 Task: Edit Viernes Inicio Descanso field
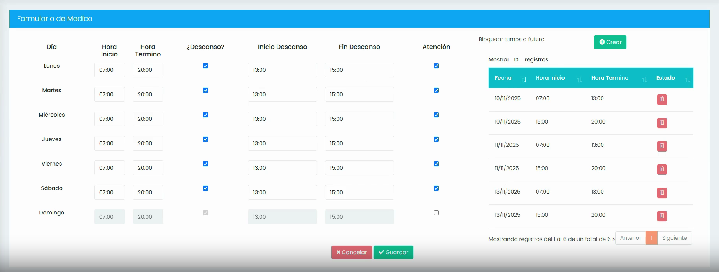[x=282, y=168]
